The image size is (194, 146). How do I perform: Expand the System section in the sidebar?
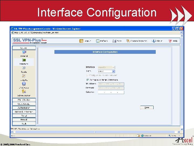pyautogui.click(x=24, y=48)
